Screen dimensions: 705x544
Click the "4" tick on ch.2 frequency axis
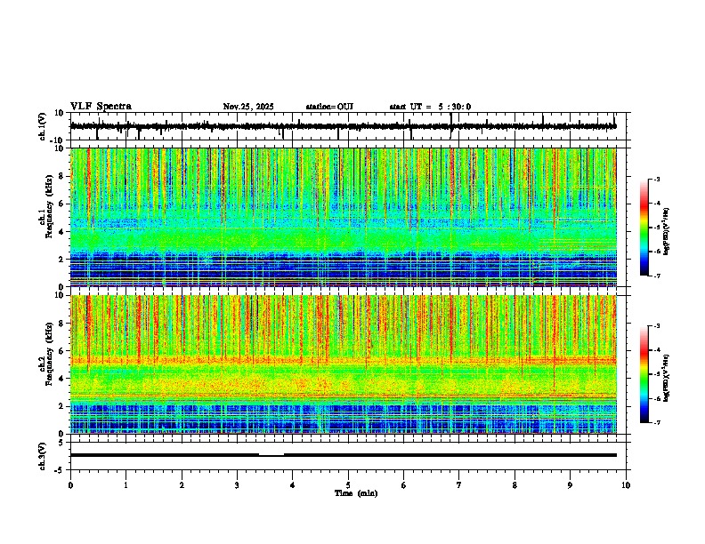click(62, 379)
